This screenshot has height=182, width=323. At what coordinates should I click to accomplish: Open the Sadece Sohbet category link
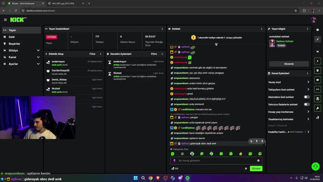pos(285,41)
